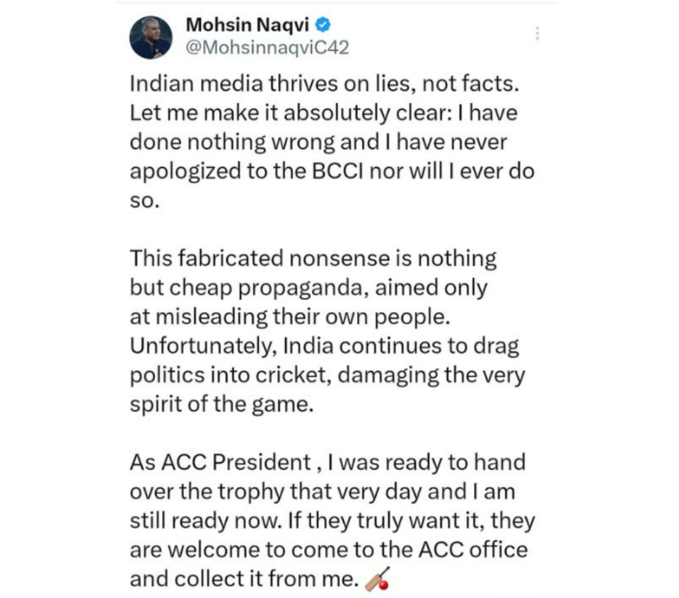679x598 pixels.
Task: Select the verified checkmark next to the name
Action: click(324, 25)
